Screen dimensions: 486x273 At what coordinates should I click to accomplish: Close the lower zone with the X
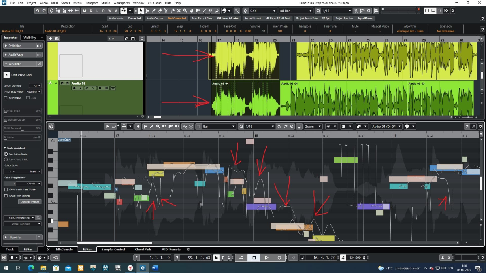(x=49, y=250)
